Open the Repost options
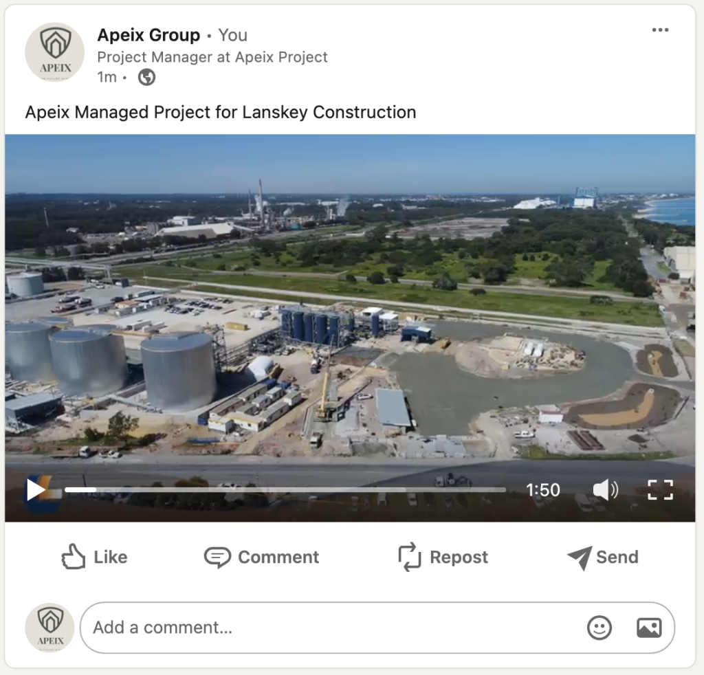The height and width of the screenshot is (675, 704). [x=443, y=557]
